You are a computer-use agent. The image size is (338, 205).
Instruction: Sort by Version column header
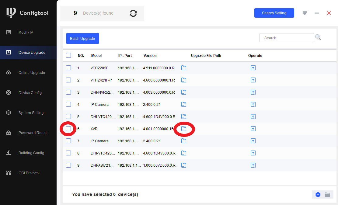tap(150, 56)
